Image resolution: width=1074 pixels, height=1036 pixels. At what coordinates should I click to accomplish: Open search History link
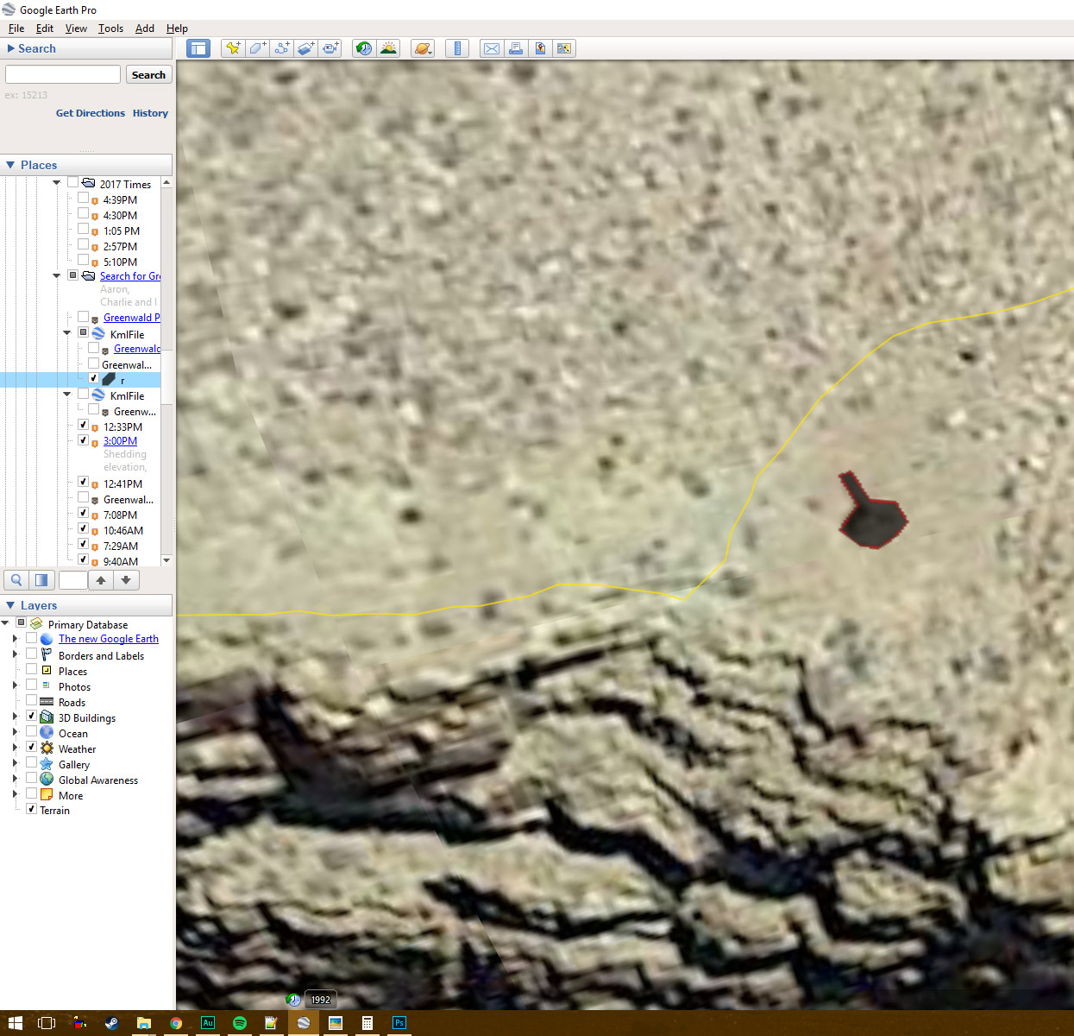pyautogui.click(x=150, y=113)
